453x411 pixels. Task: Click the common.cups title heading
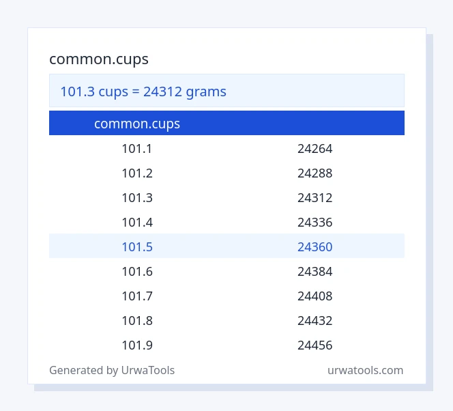click(99, 59)
